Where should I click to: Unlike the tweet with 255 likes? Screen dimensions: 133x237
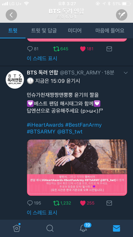click(x=83, y=203)
